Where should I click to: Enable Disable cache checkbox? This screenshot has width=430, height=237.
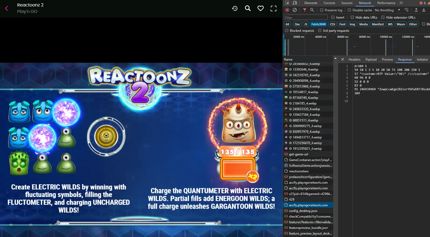[349, 10]
